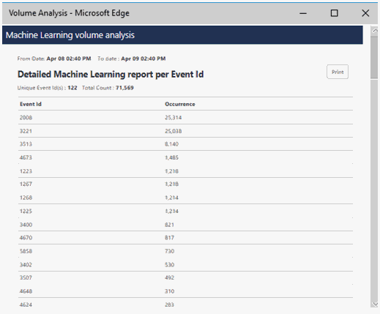Select Event Id 5858 cell
380x314 pixels.
point(26,251)
